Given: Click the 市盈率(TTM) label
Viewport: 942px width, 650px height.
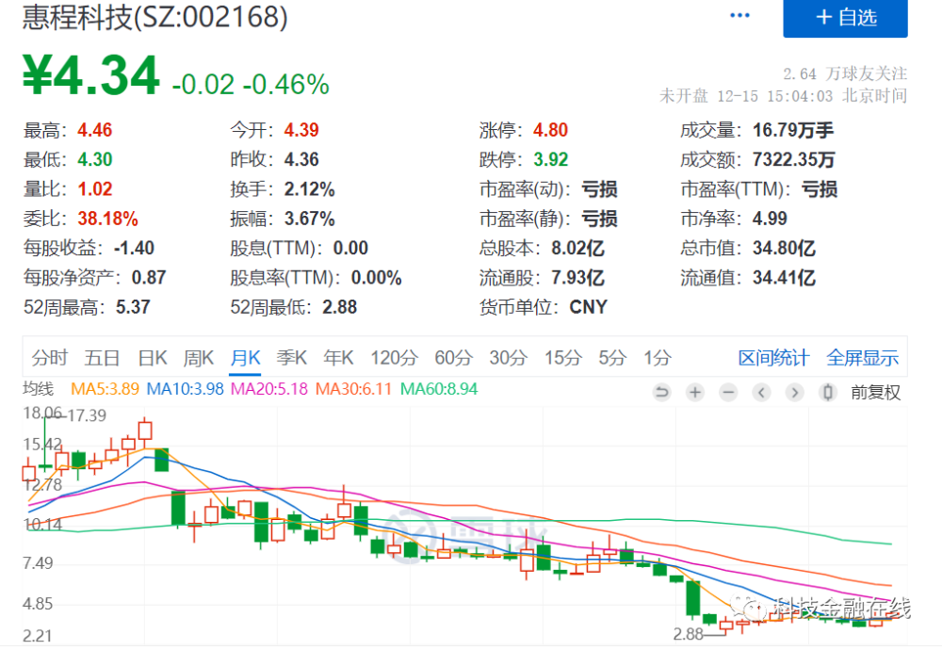Looking at the screenshot, I should (736, 188).
